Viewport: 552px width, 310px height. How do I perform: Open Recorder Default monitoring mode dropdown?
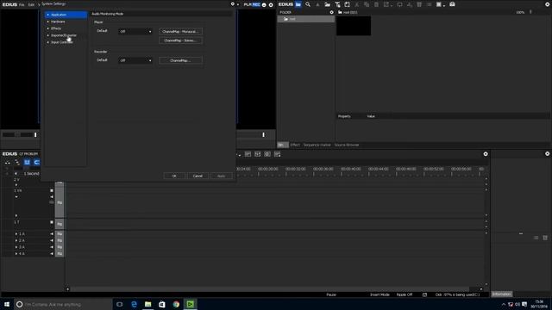pyautogui.click(x=135, y=60)
